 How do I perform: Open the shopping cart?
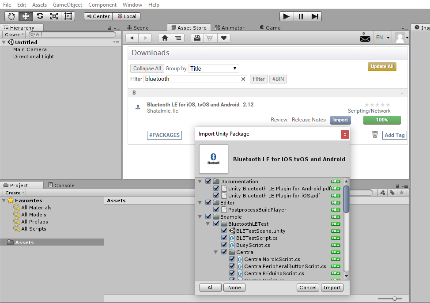click(x=210, y=38)
